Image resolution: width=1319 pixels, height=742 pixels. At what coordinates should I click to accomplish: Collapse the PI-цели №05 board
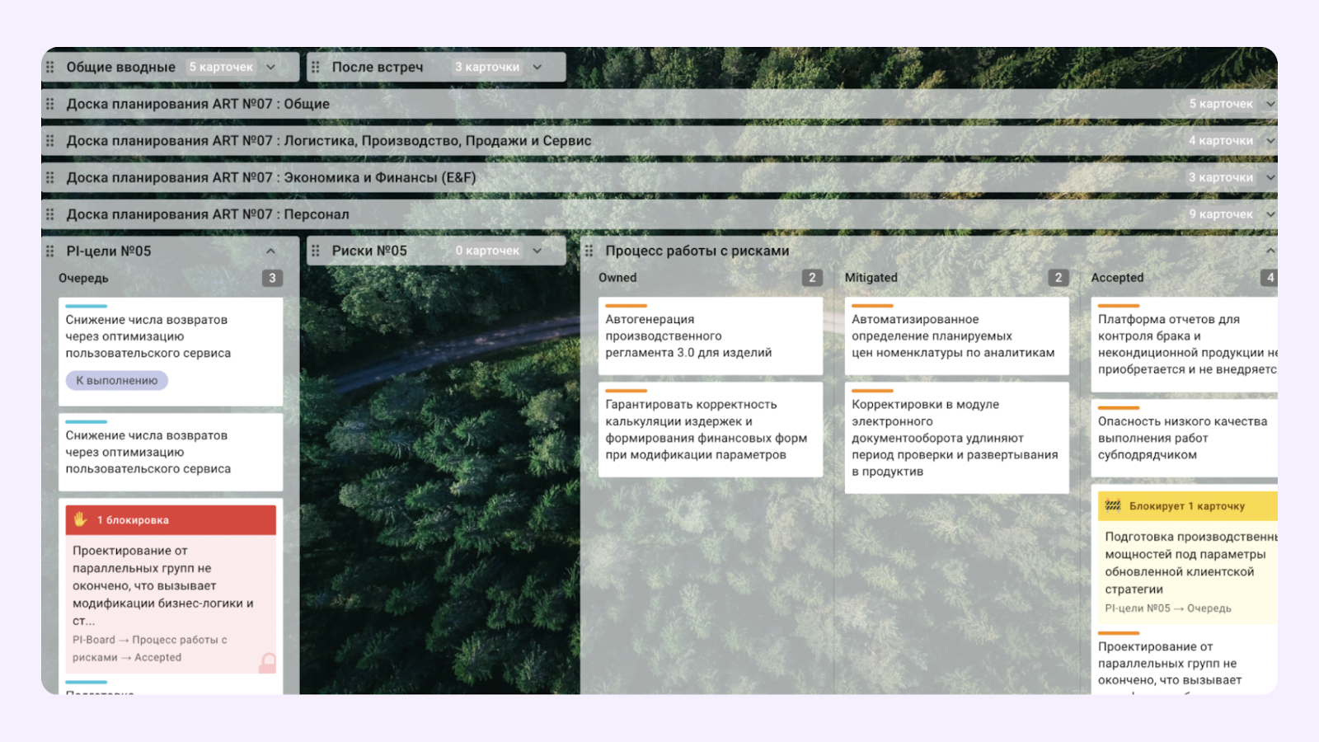[270, 251]
